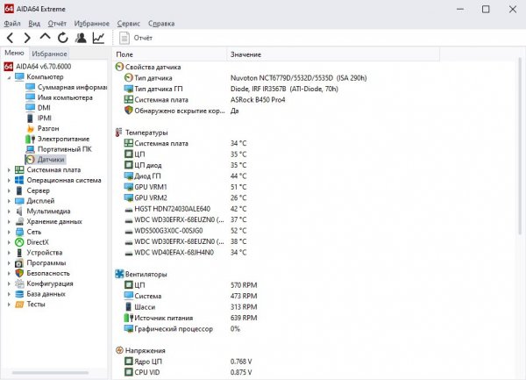526x380 pixels.
Task: Go forward with the right arrow toolbar icon
Action: click(x=27, y=38)
